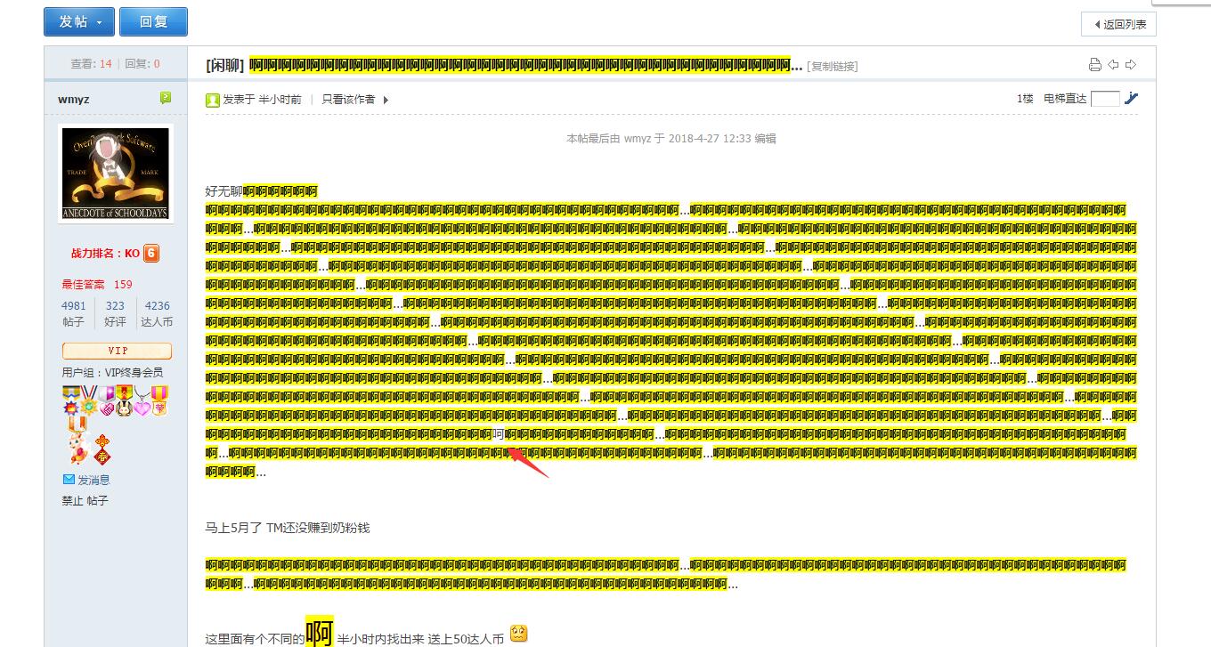Click the smiley emoji after 50达人币
The image size is (1211, 647).
(518, 634)
